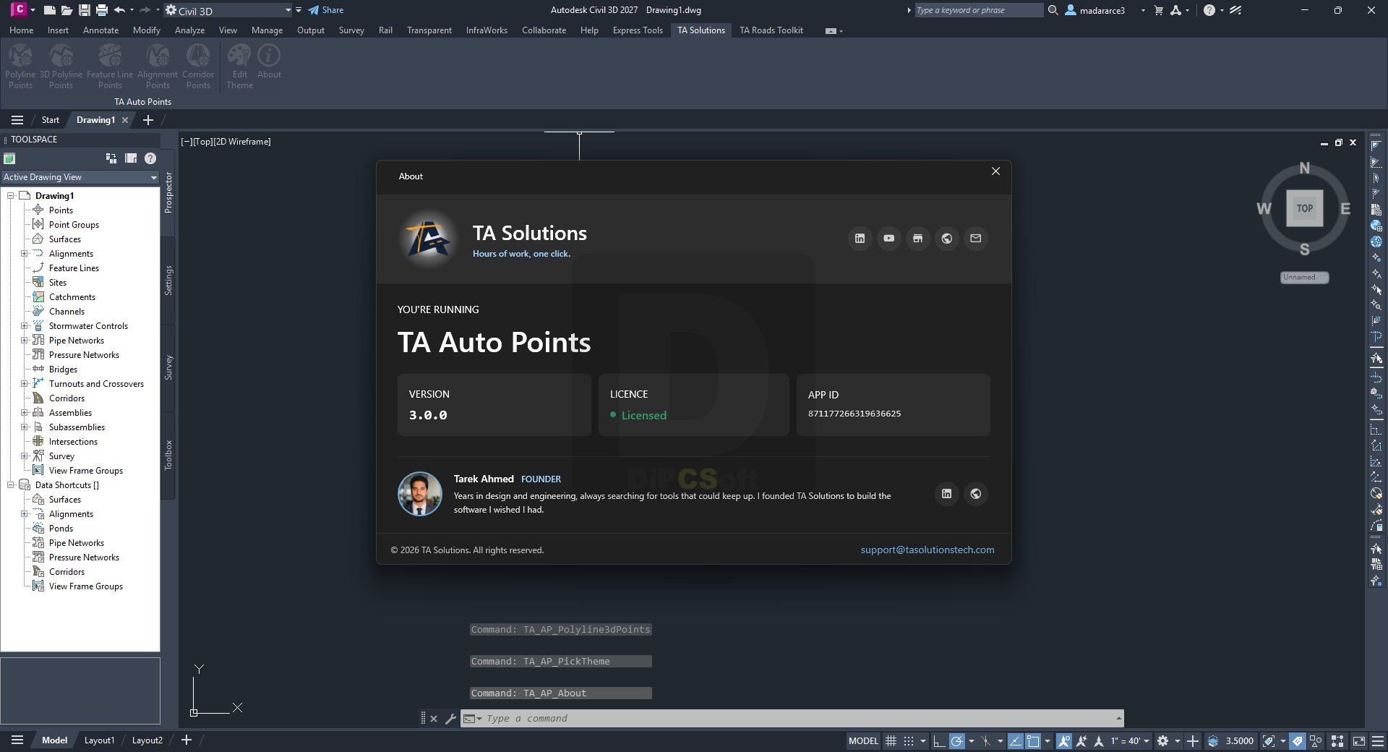This screenshot has height=752, width=1388.
Task: Close the About dialog
Action: (x=995, y=171)
